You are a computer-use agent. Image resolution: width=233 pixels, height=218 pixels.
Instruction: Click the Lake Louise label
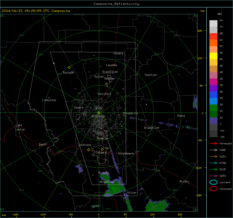tap(20, 127)
